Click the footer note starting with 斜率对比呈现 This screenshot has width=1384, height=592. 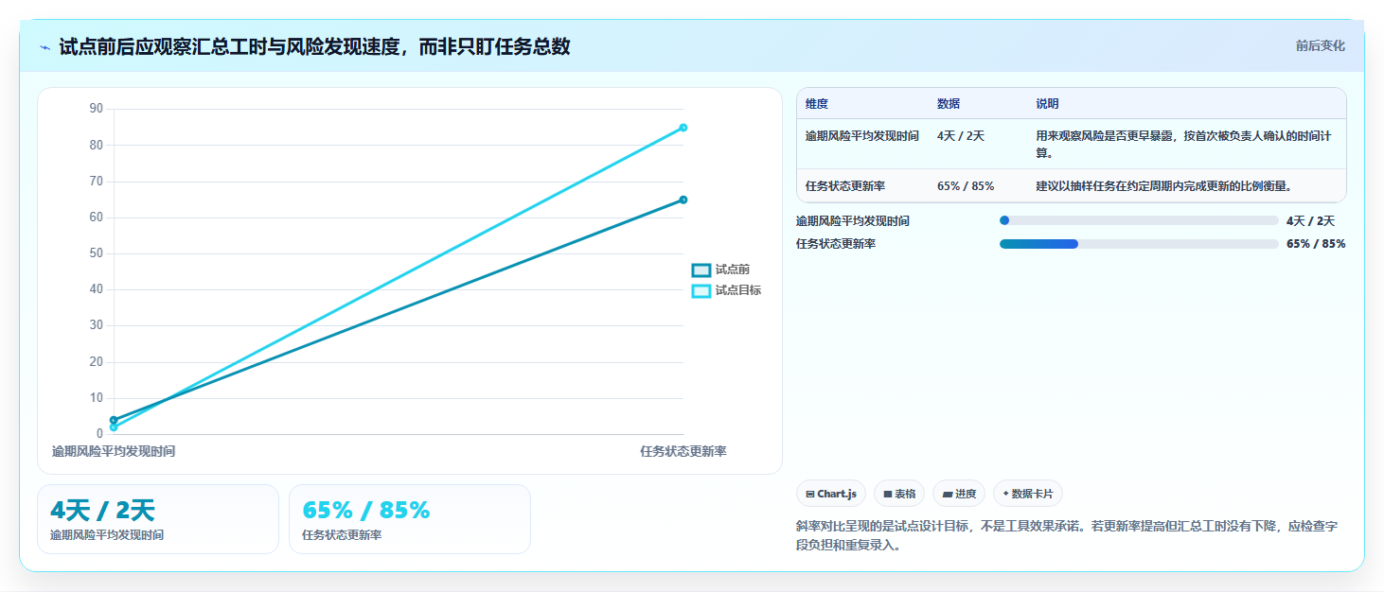(1067, 535)
